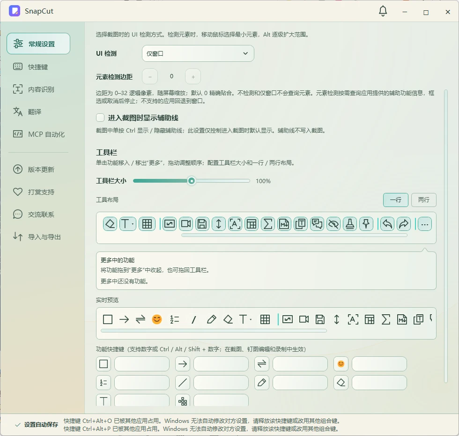This screenshot has height=436, width=459.
Task: Click the 工具栏大小 slider handle
Action: click(x=192, y=181)
